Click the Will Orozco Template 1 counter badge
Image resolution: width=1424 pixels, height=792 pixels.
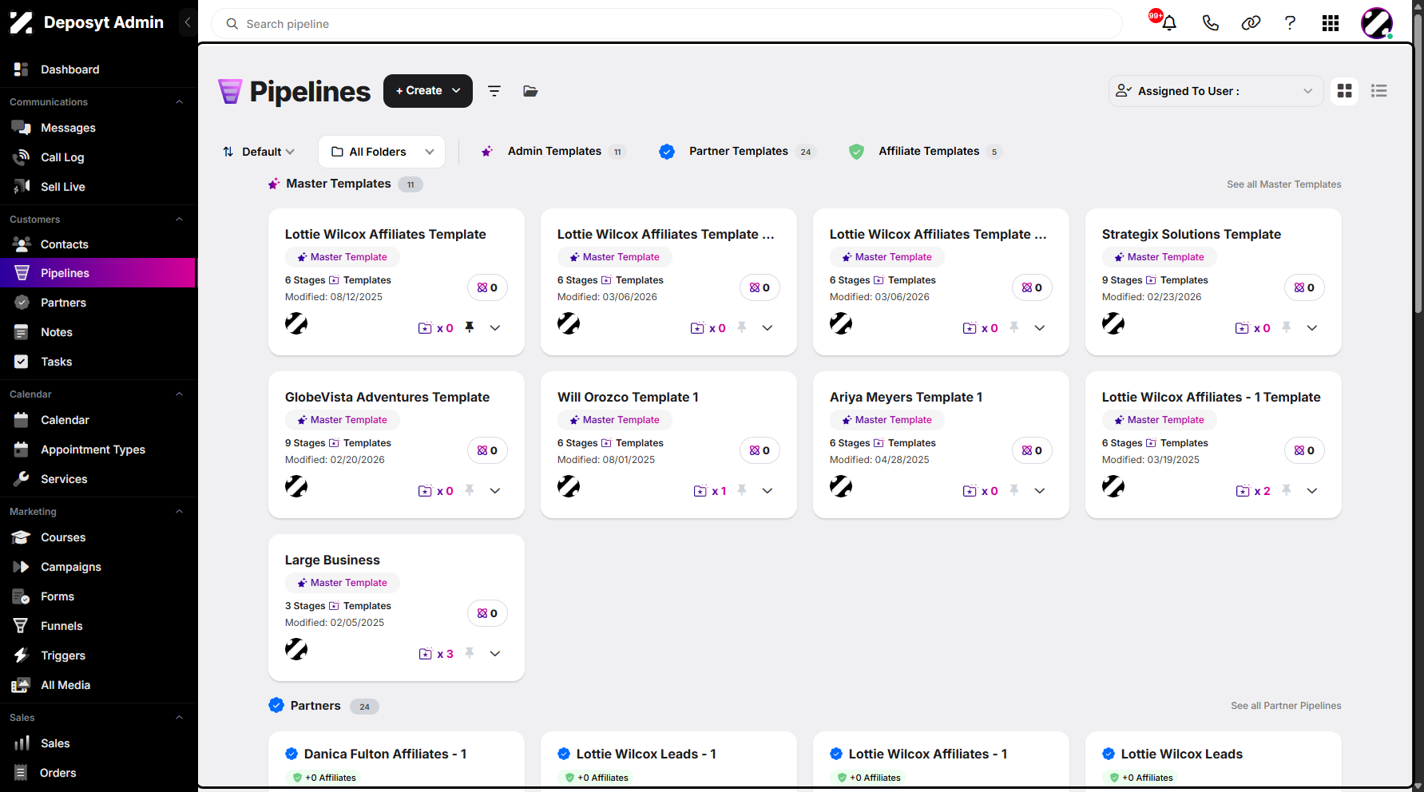pos(760,450)
